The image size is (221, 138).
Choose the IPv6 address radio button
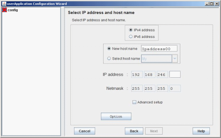click(x=131, y=36)
